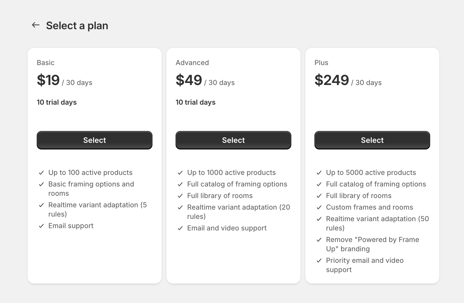
Task: Click checkmark beside Email and video support
Action: (x=180, y=228)
